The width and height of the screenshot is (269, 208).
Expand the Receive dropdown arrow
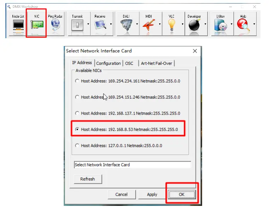tap(111, 24)
